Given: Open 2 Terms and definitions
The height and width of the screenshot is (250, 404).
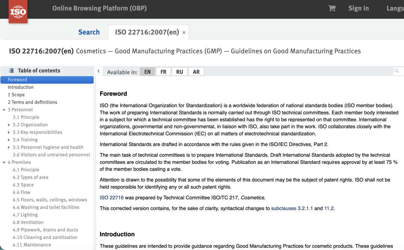Looking at the screenshot, I should 32,102.
